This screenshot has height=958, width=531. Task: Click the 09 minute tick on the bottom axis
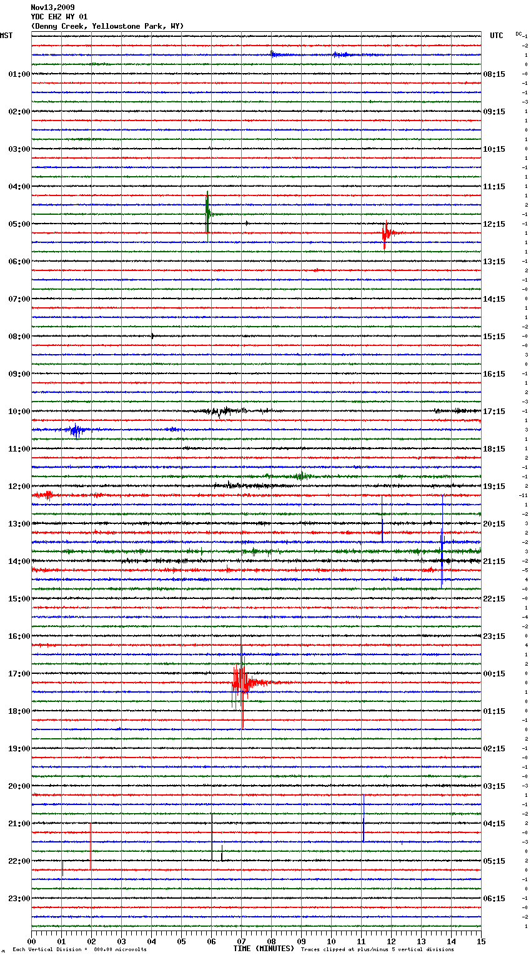(302, 941)
